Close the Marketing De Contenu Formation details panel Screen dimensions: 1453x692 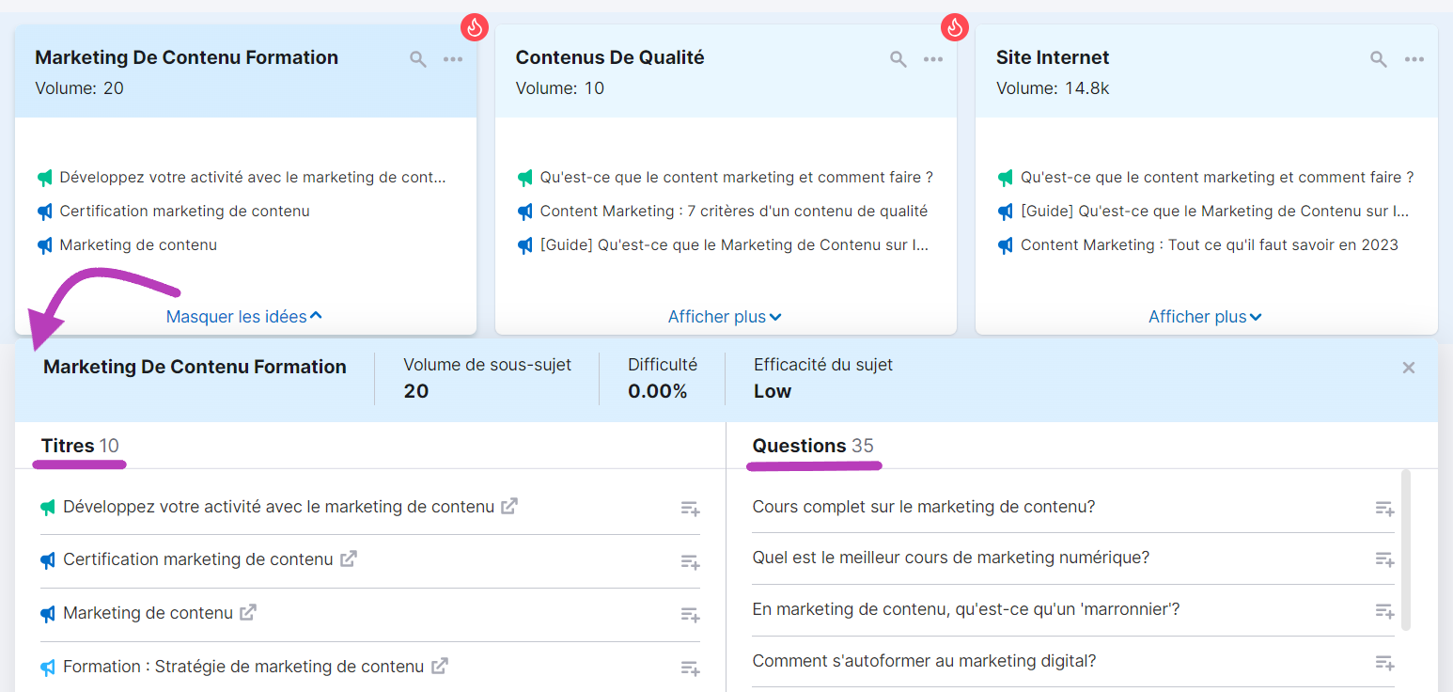(x=1408, y=368)
